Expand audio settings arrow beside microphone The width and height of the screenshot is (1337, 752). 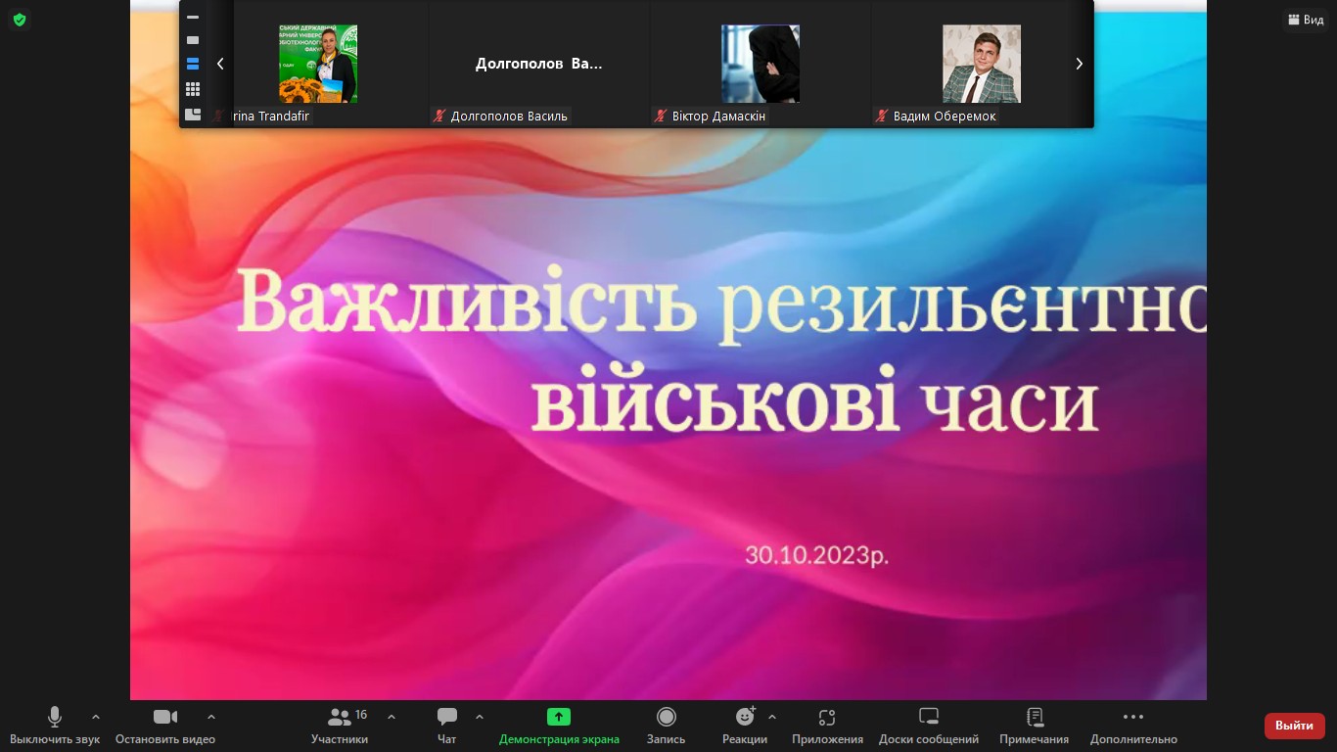tap(96, 717)
